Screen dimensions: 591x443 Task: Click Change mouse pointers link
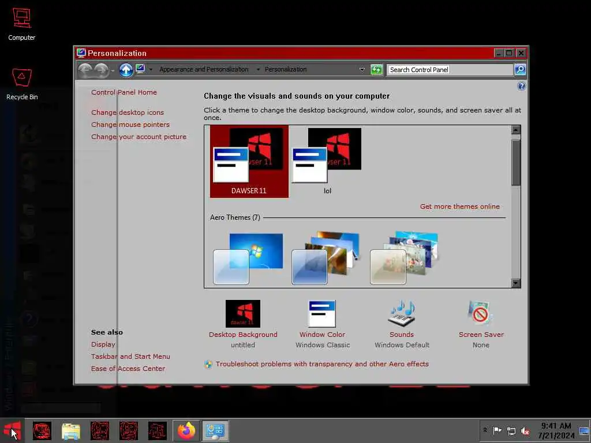point(130,125)
